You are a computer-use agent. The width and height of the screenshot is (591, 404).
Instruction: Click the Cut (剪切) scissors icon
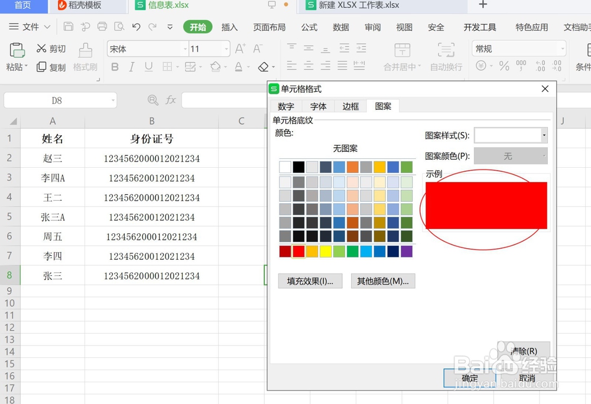tap(41, 48)
